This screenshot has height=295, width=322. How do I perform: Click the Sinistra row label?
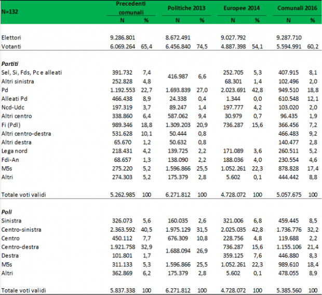[11, 221]
